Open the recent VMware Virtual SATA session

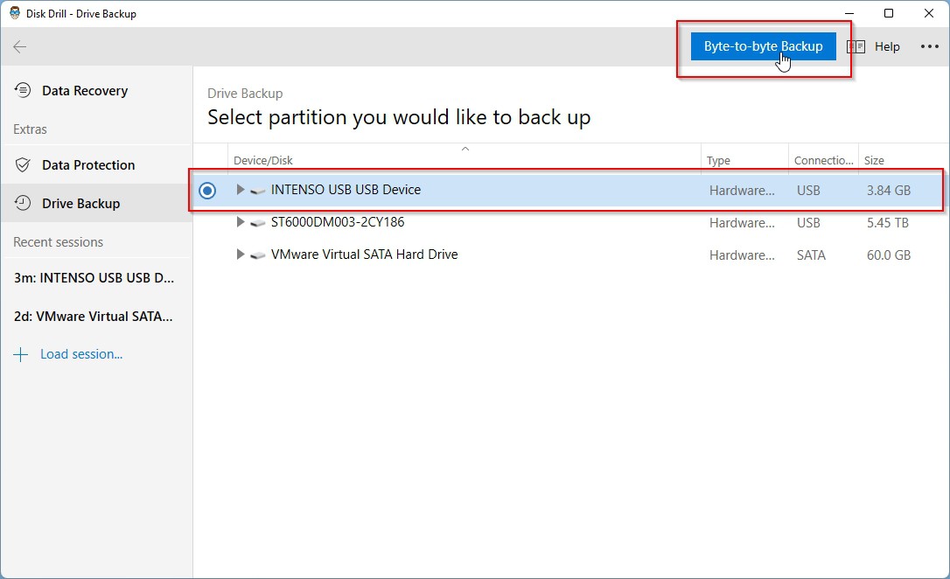pos(94,317)
